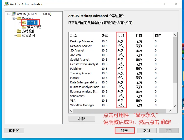This screenshot has width=184, height=140.
Task: Select the Desktop Advanced row
Action: point(121,41)
